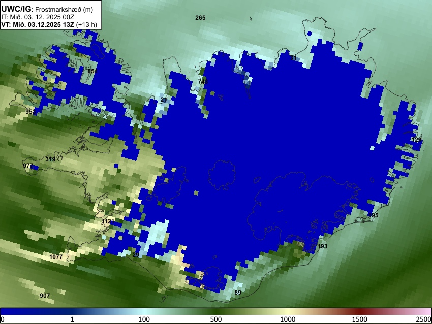Click the color scale label 1500

pos(360,319)
